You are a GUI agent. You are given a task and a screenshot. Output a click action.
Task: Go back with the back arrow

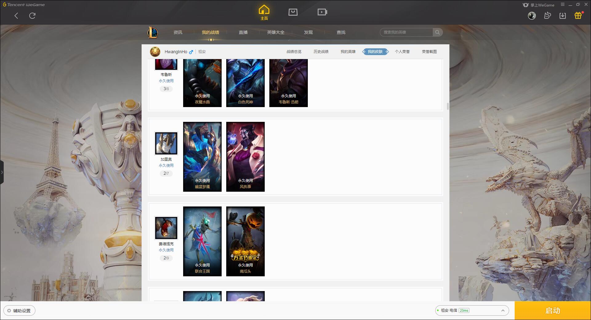coord(16,16)
